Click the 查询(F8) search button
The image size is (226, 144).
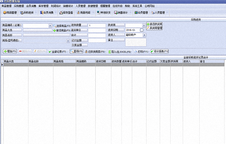point(76,51)
